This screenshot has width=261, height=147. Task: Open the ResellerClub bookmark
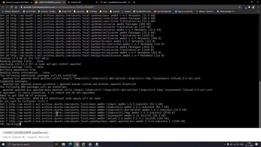[142, 11]
